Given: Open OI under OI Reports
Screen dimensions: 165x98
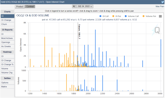Looking at the screenshot, I should pos(7,34).
